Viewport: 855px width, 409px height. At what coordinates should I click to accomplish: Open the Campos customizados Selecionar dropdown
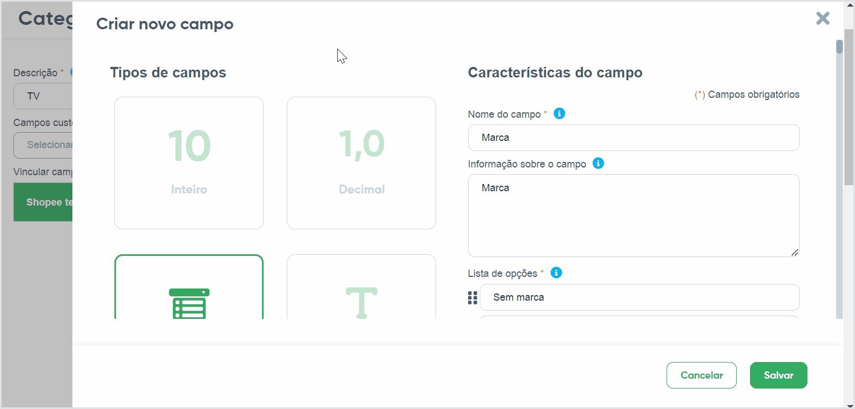pos(43,145)
